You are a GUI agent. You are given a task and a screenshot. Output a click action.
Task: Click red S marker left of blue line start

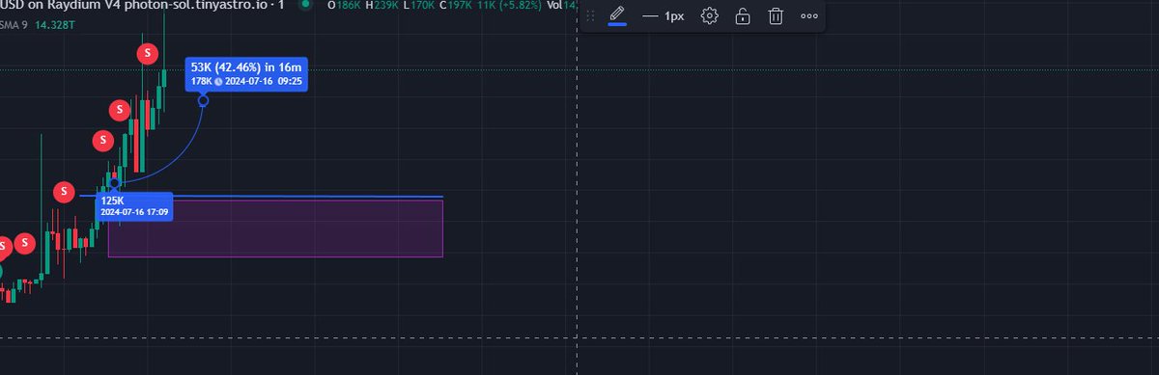click(x=64, y=192)
